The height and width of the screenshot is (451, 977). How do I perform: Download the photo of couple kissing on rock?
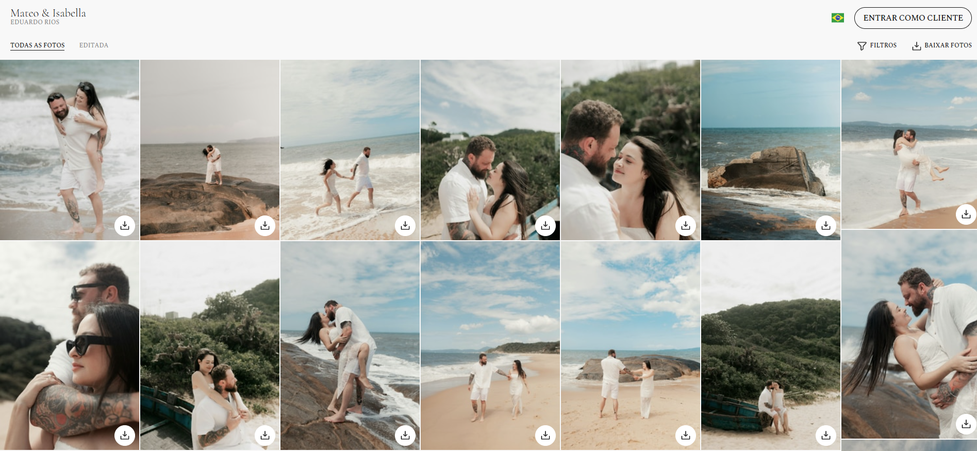265,226
